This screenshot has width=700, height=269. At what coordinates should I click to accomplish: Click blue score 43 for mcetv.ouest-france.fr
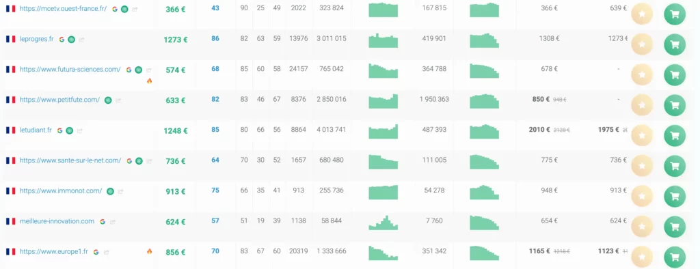(x=215, y=8)
